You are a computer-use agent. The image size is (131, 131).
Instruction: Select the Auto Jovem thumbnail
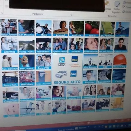pyautogui.click(x=9, y=28)
